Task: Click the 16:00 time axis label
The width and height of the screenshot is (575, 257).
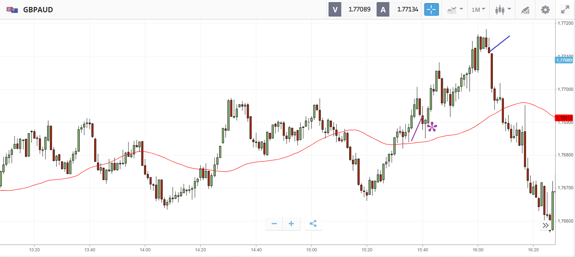Action: click(478, 250)
